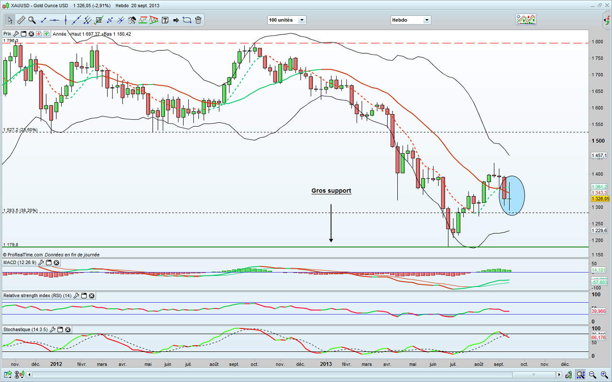
Task: Choose the text annotation tool
Action: (x=165, y=20)
